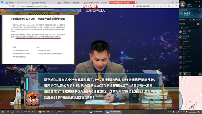Open the browser downloads arrow icon

pyautogui.click(x=157, y=6)
